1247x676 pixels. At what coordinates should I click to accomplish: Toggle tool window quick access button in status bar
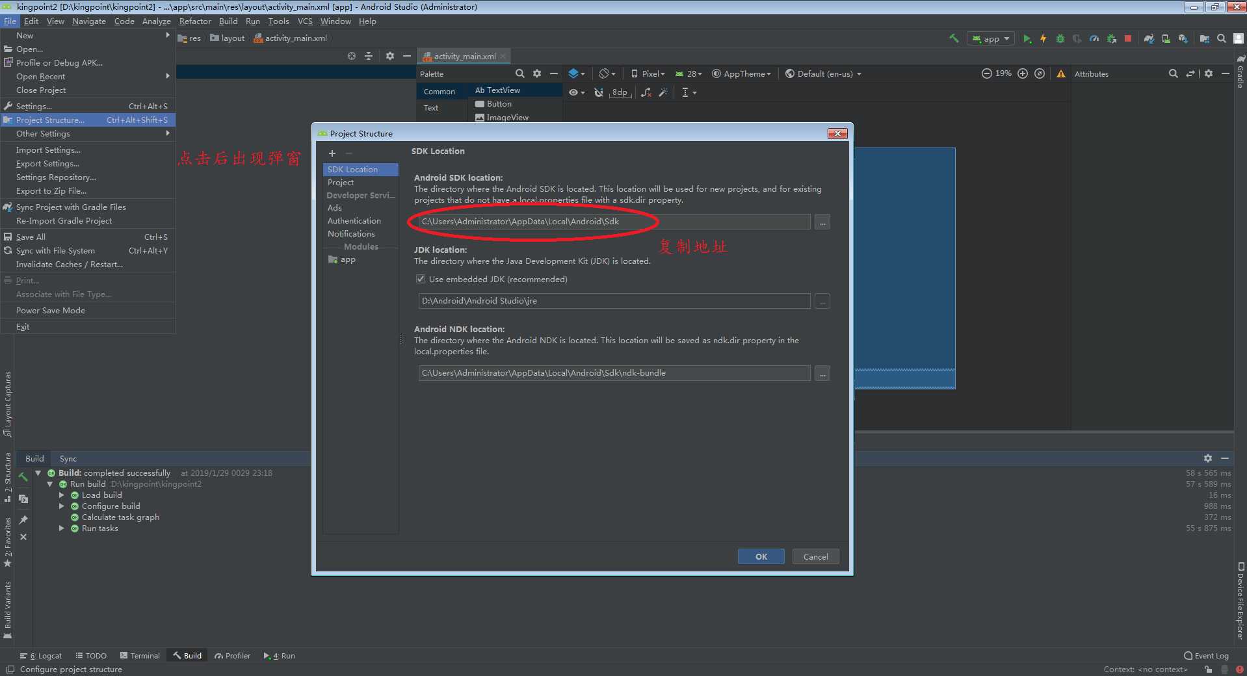10,669
